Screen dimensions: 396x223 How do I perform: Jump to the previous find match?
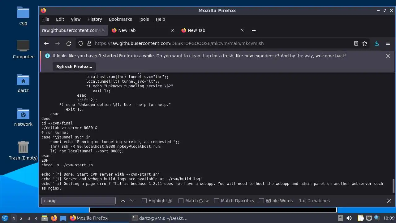(123, 201)
